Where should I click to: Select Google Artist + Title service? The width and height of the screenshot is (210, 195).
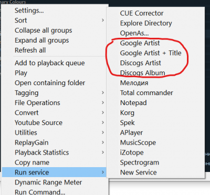pyautogui.click(x=155, y=53)
